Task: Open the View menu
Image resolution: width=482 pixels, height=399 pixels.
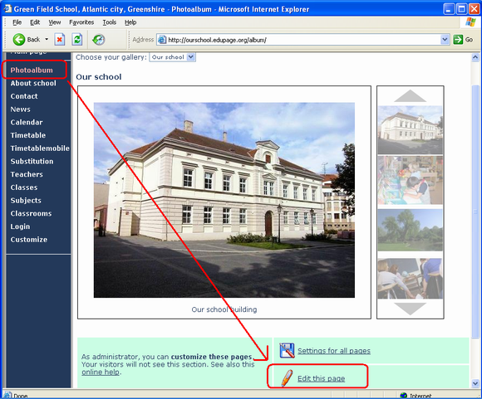Action: (54, 22)
